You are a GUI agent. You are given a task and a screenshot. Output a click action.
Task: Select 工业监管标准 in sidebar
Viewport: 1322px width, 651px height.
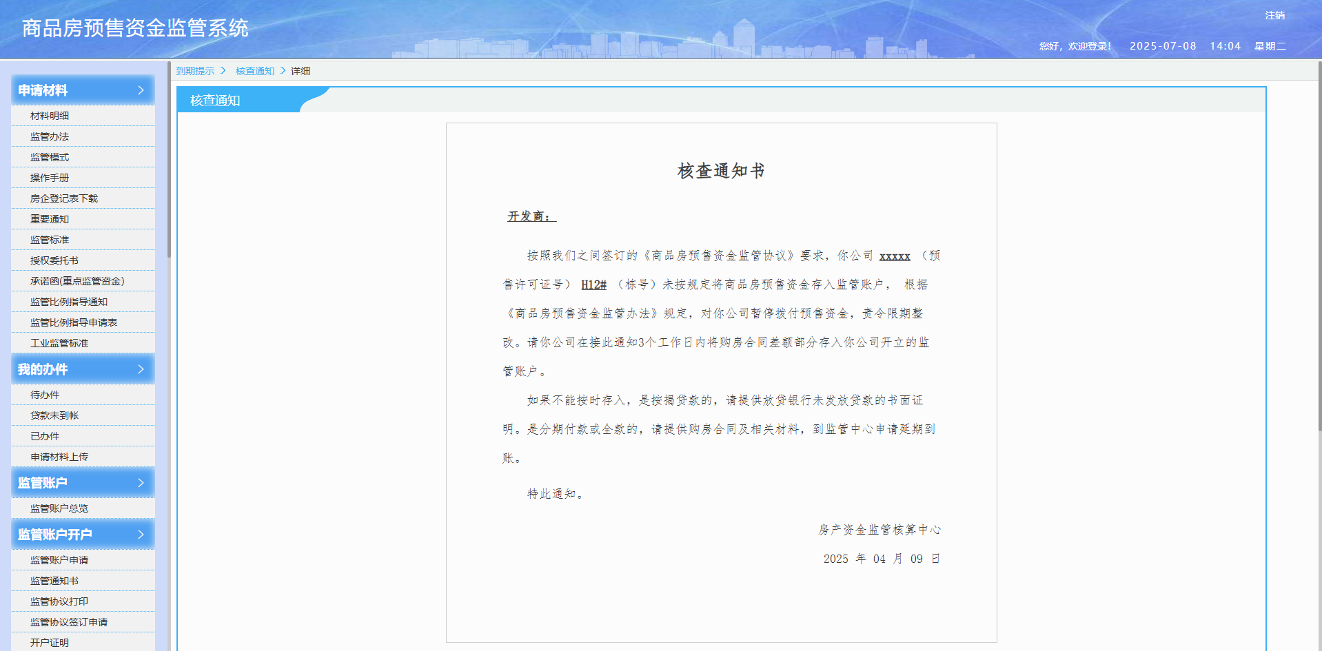pyautogui.click(x=59, y=343)
